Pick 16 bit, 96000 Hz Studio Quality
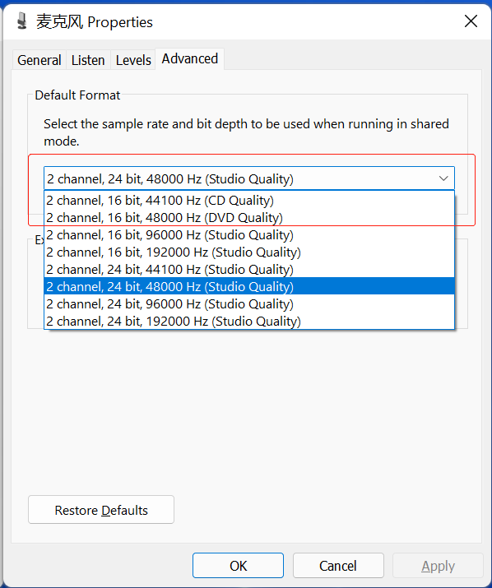 249,234
